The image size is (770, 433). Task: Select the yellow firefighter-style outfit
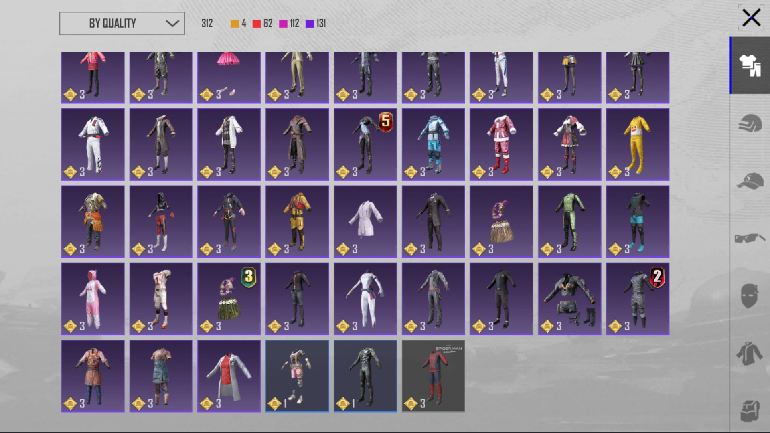tap(297, 222)
